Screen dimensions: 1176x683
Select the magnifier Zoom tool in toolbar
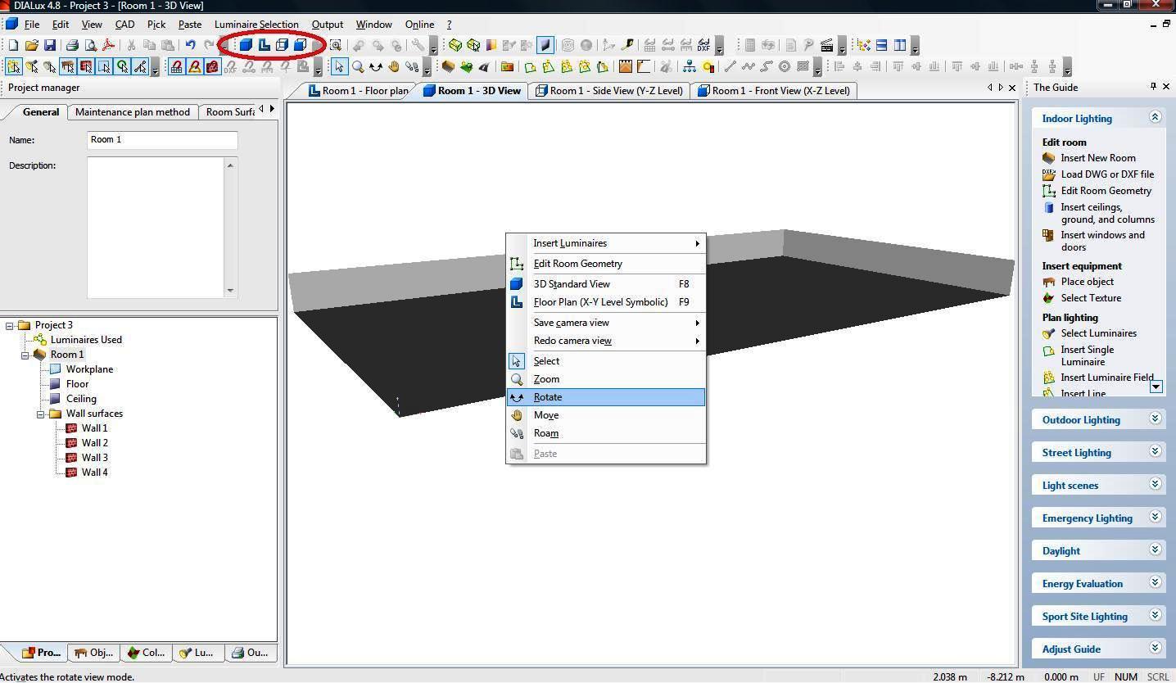point(358,66)
